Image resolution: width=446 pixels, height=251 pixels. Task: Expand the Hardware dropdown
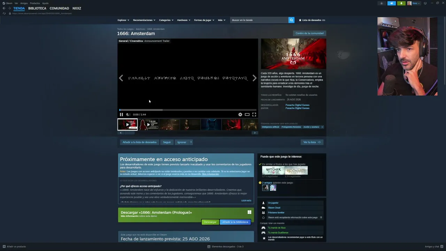pyautogui.click(x=184, y=20)
